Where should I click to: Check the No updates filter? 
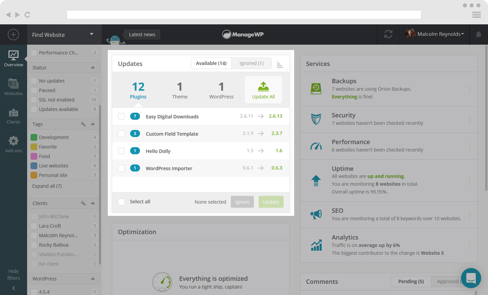[x=34, y=81]
